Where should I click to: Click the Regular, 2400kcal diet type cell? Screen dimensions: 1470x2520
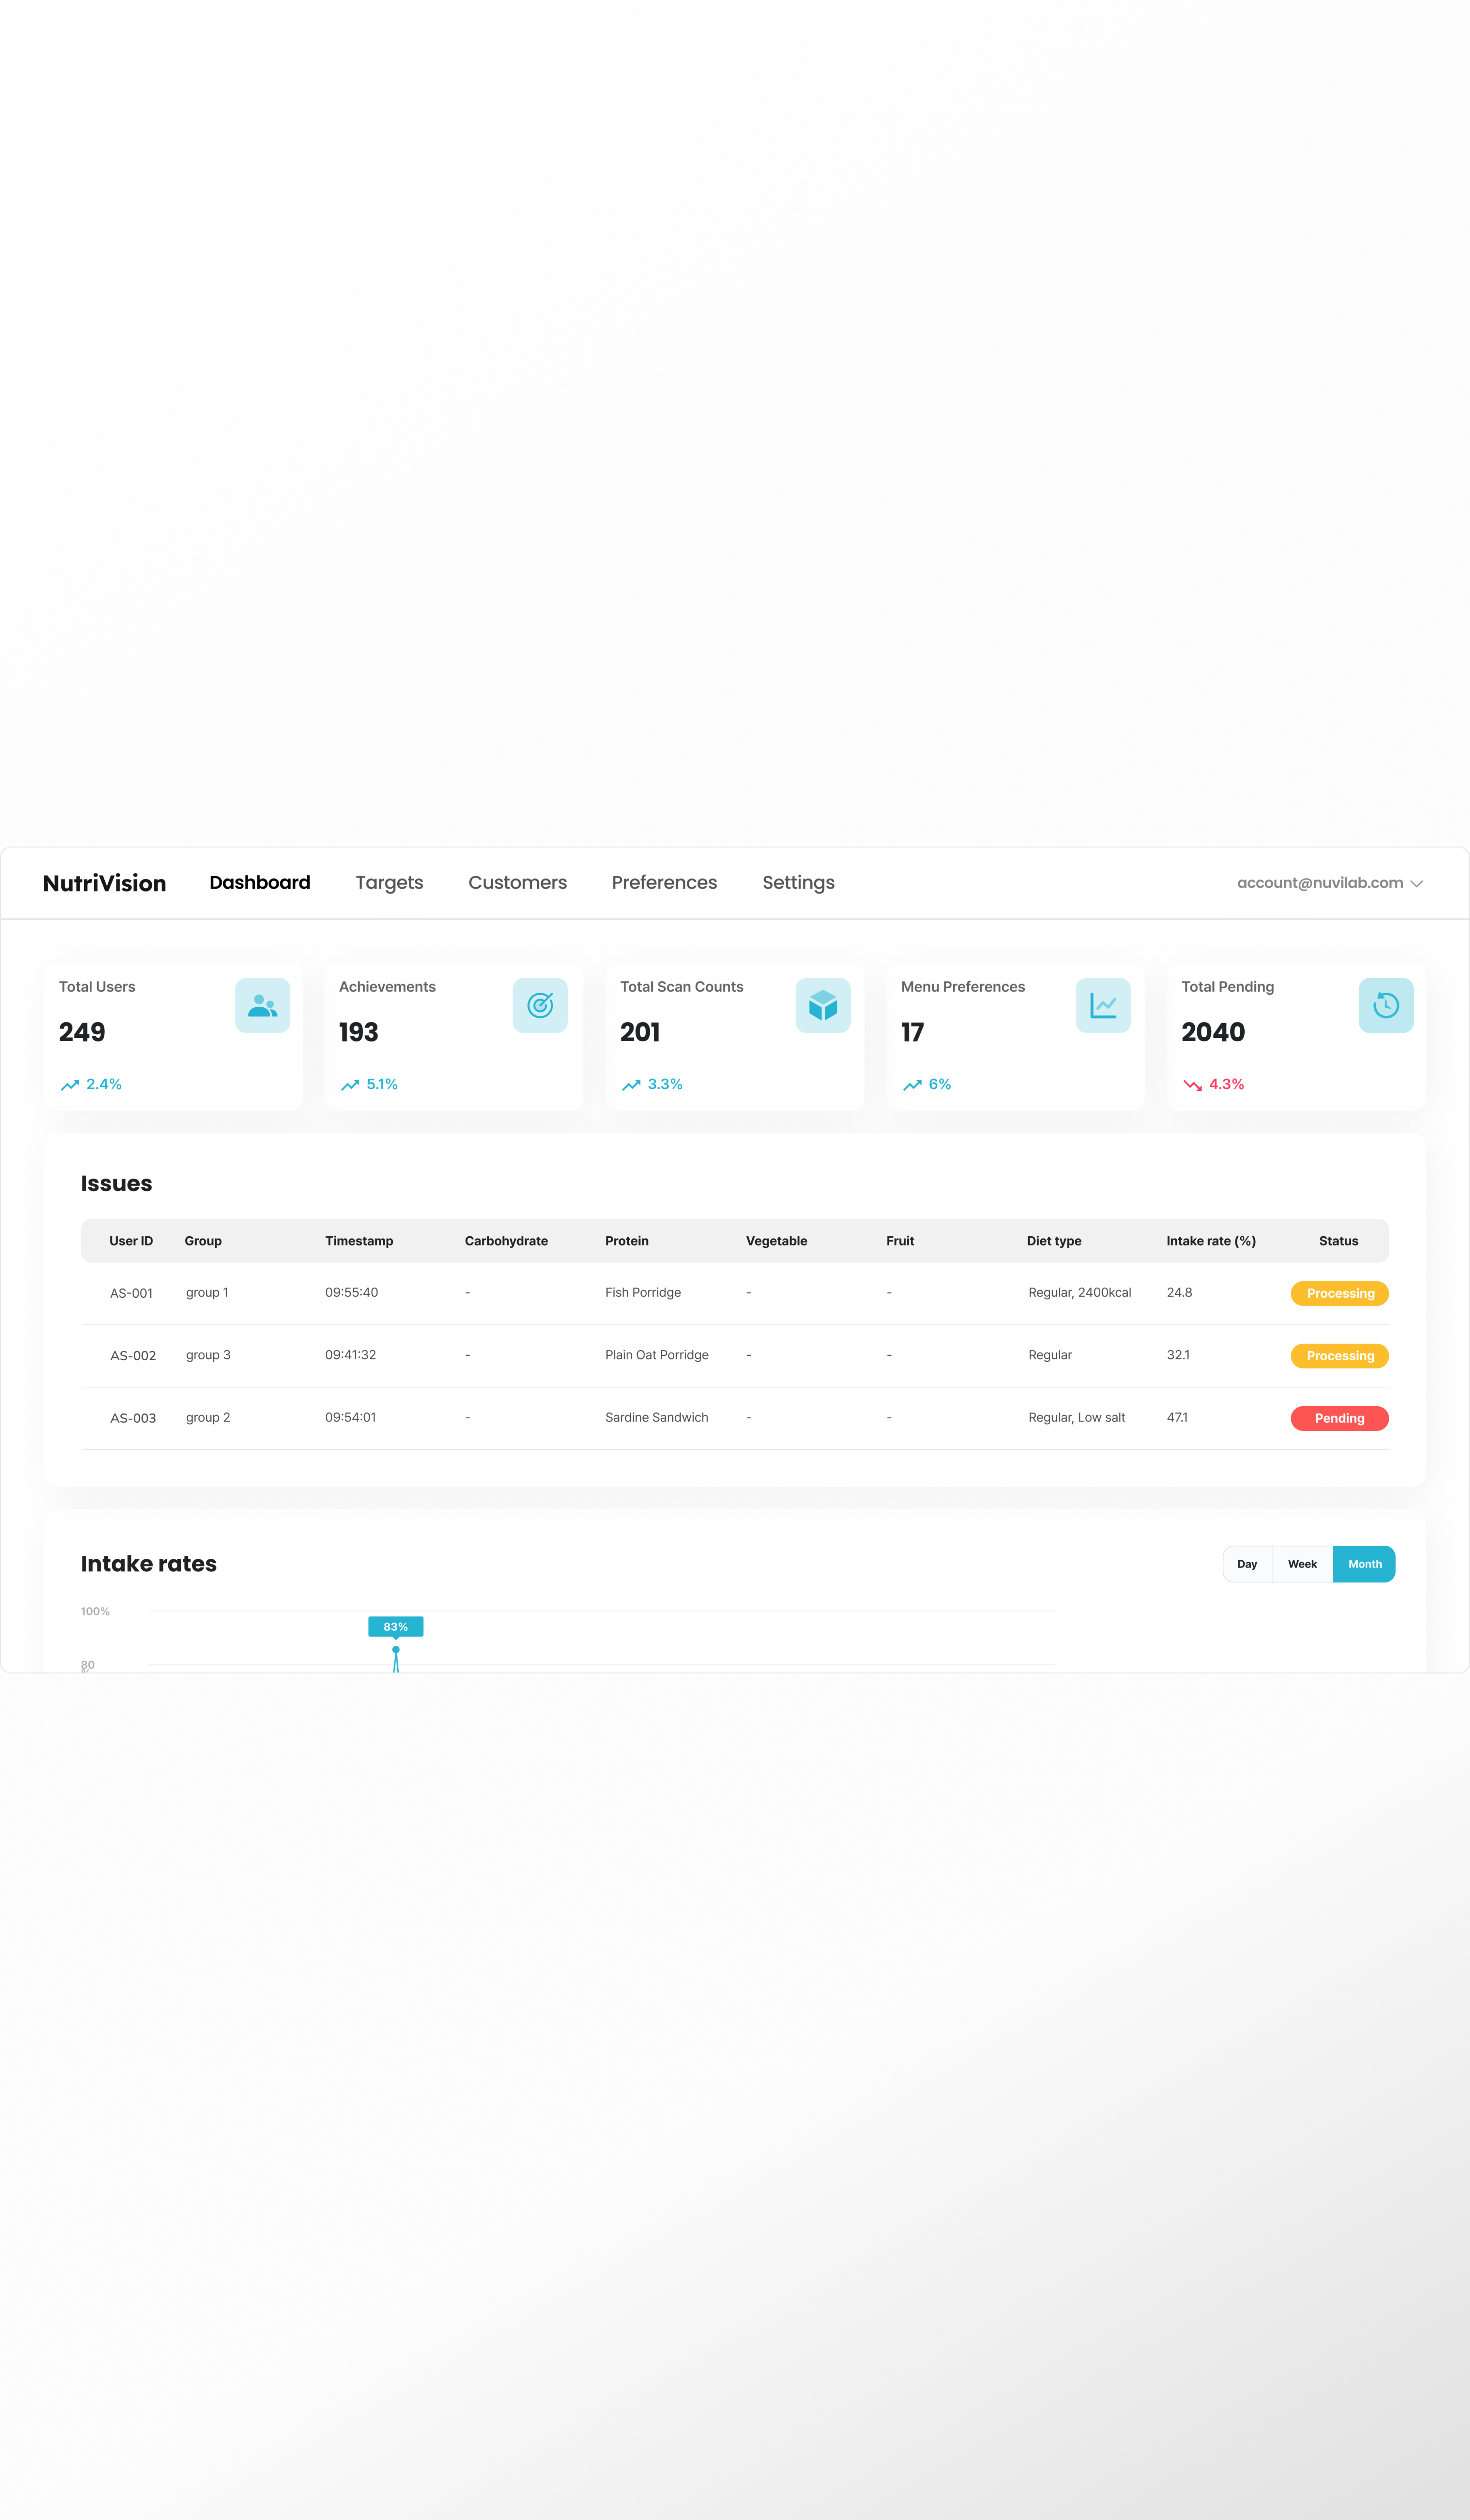pyautogui.click(x=1080, y=1293)
